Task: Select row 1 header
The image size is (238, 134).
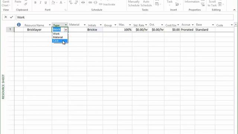Action: [x=10, y=29]
